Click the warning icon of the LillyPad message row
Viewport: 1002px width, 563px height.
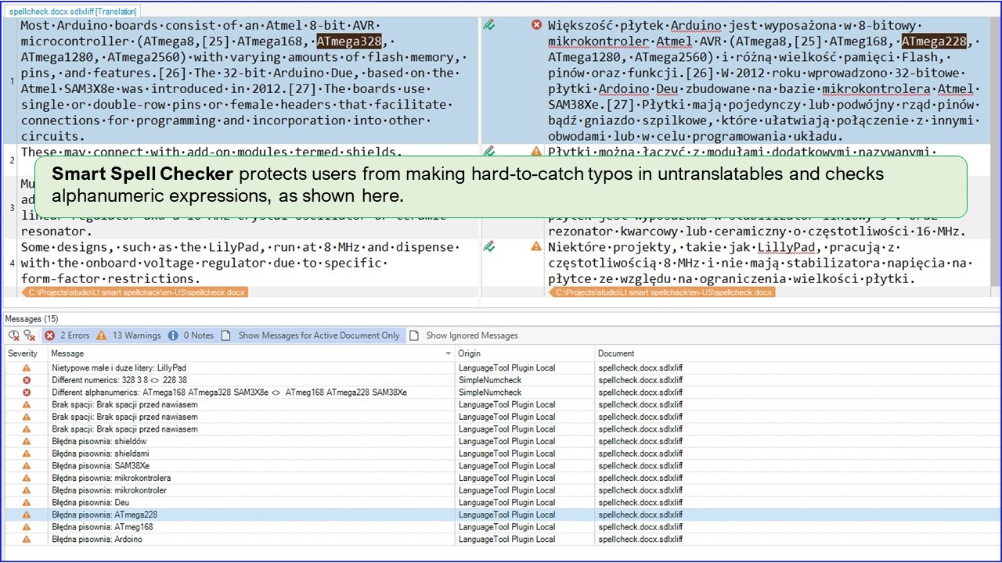tap(27, 368)
